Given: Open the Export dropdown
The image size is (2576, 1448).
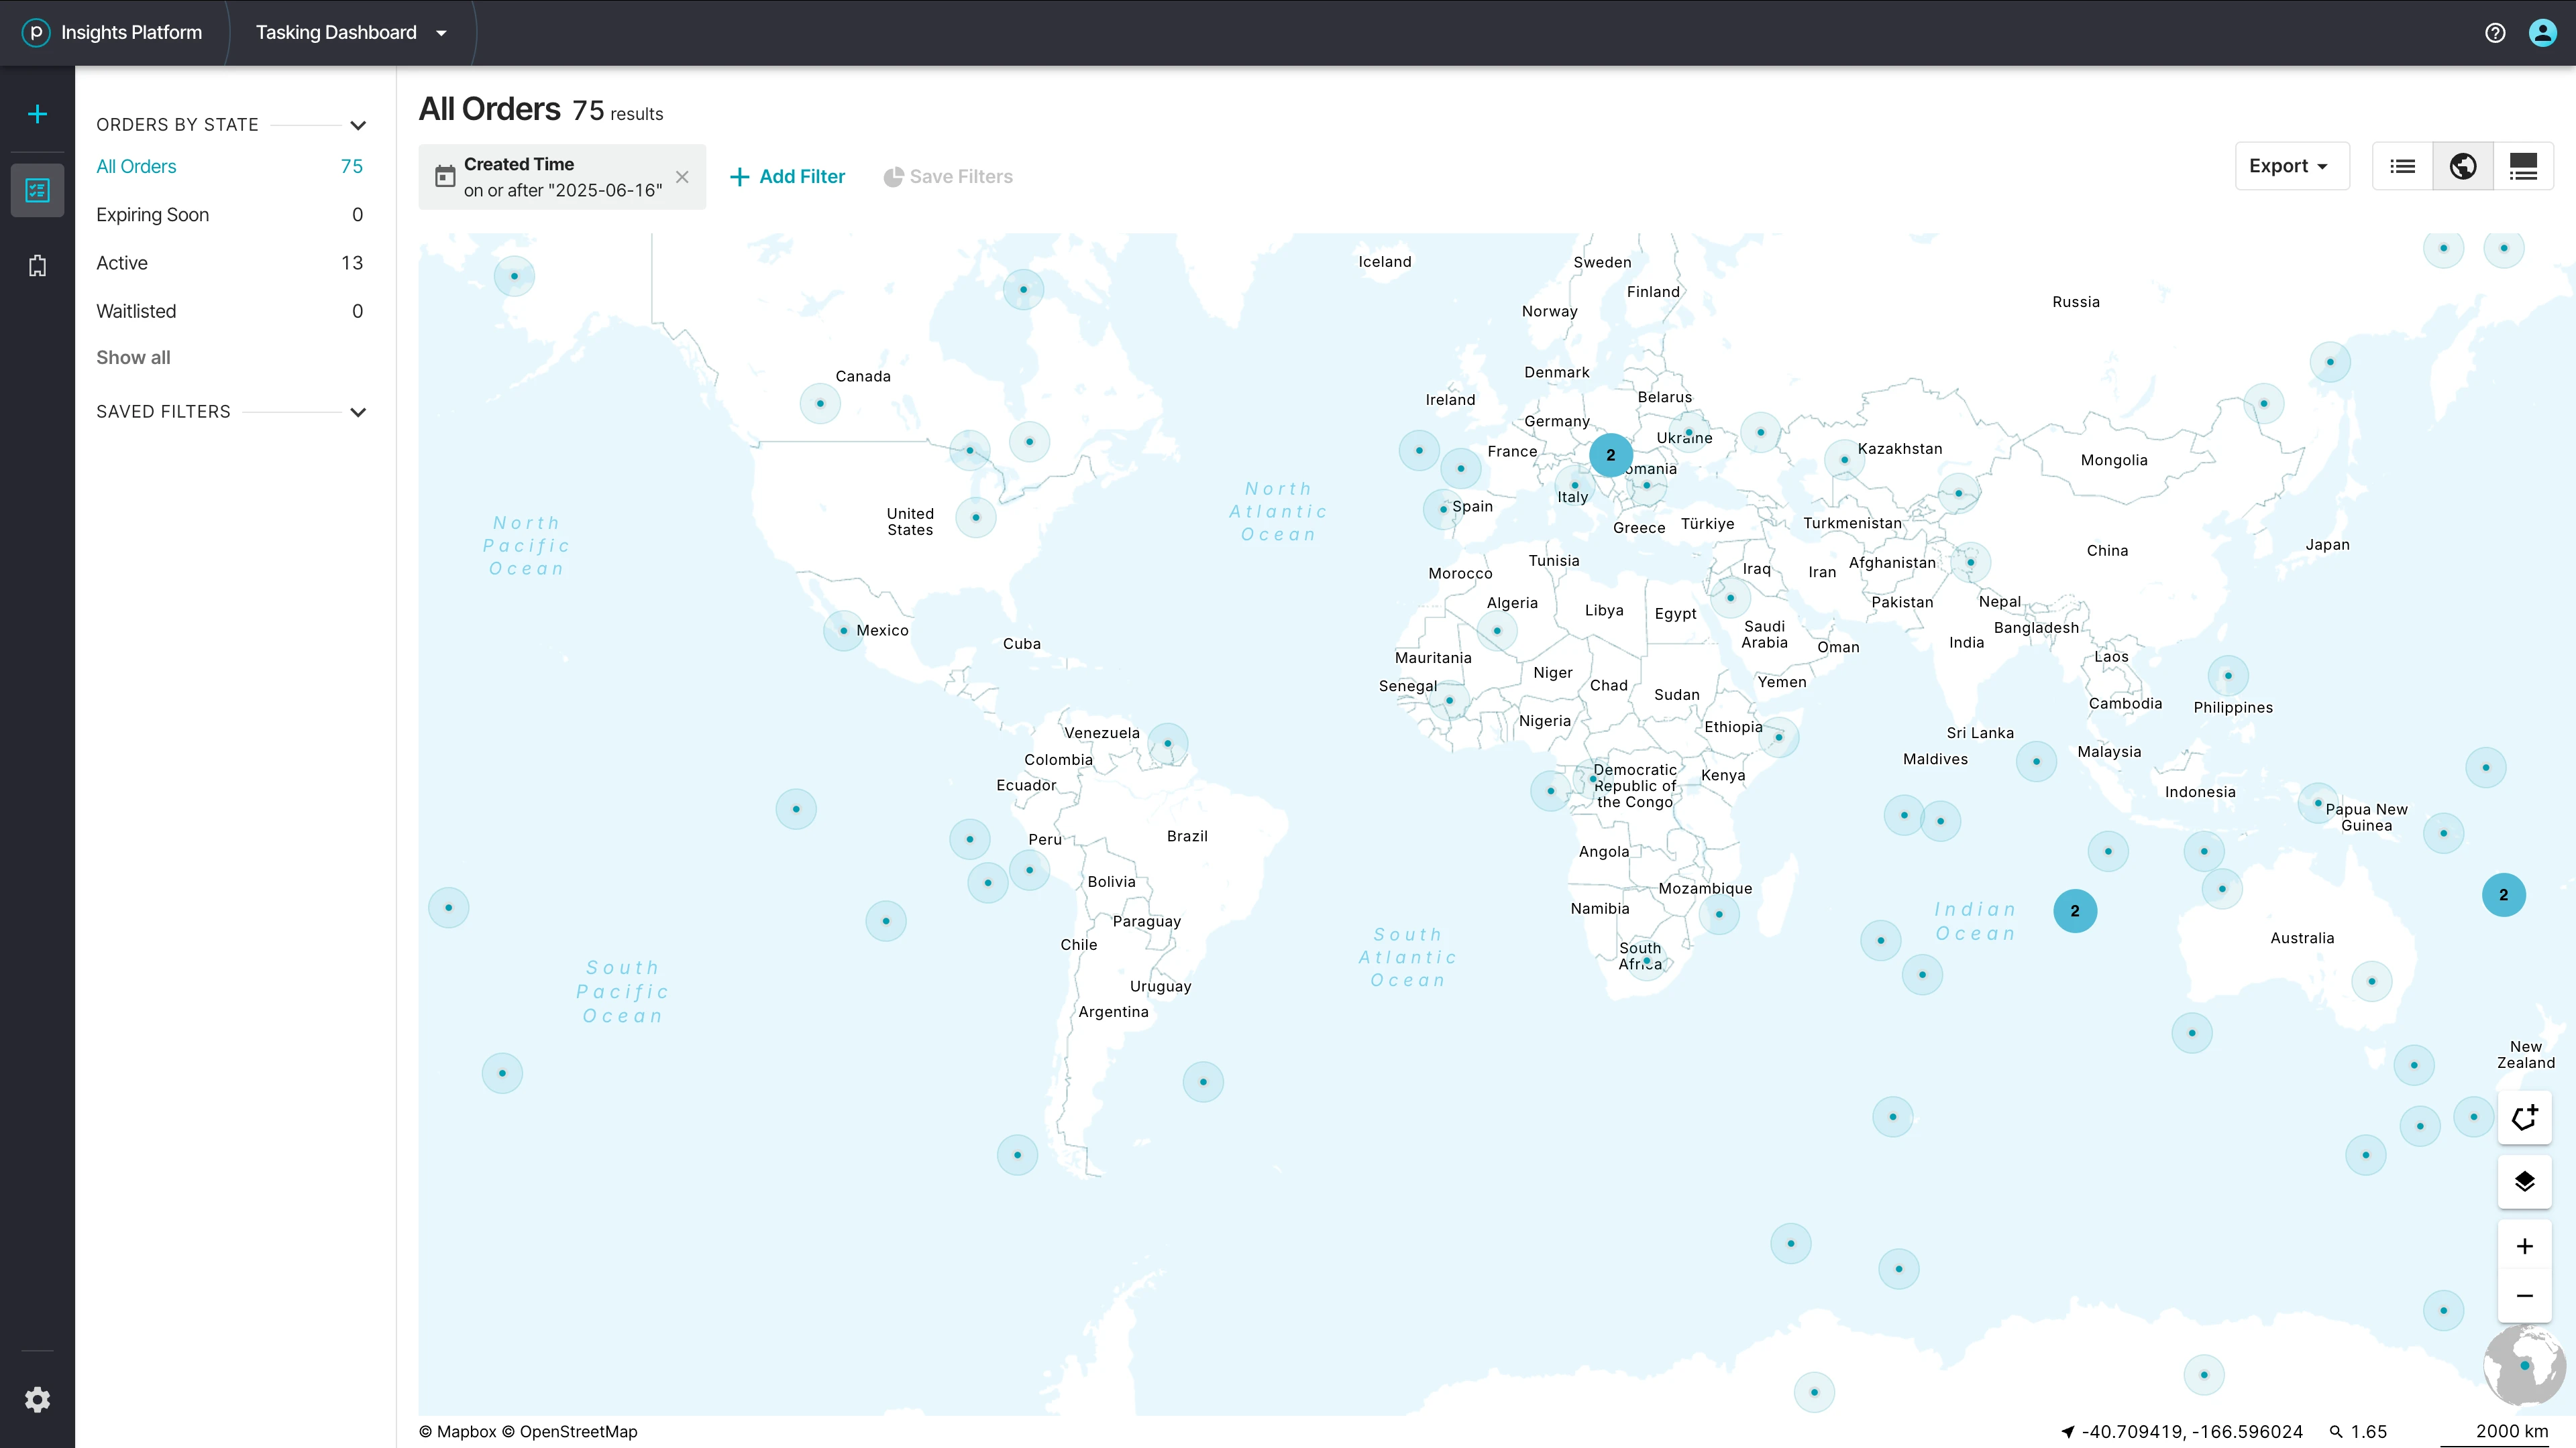Looking at the screenshot, I should tap(2292, 166).
